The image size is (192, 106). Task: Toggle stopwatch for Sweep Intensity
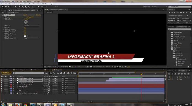coord(5,30)
